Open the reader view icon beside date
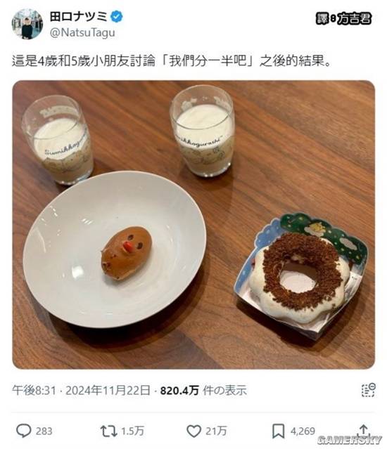387x449 pixels. pos(369,390)
